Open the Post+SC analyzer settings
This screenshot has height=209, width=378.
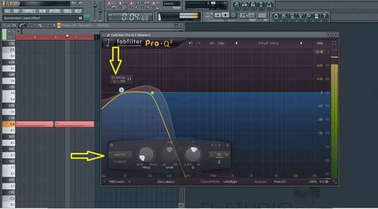pyautogui.click(x=280, y=182)
